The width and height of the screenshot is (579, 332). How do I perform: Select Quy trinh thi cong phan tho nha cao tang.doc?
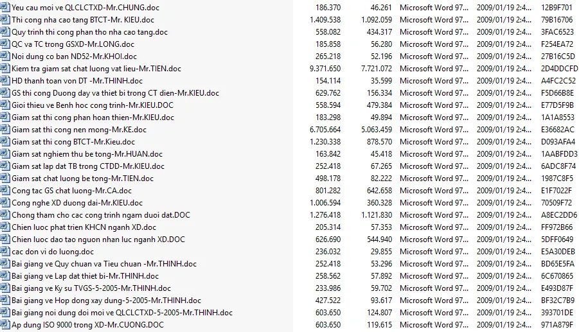point(89,32)
